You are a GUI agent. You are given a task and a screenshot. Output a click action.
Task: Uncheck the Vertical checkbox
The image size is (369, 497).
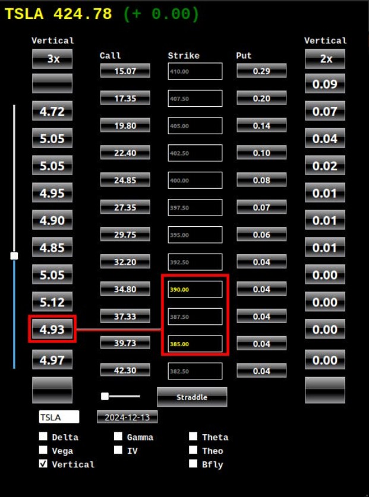[x=43, y=464]
